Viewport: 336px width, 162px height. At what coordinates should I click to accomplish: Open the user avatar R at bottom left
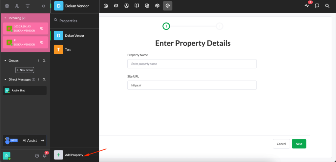point(7,156)
